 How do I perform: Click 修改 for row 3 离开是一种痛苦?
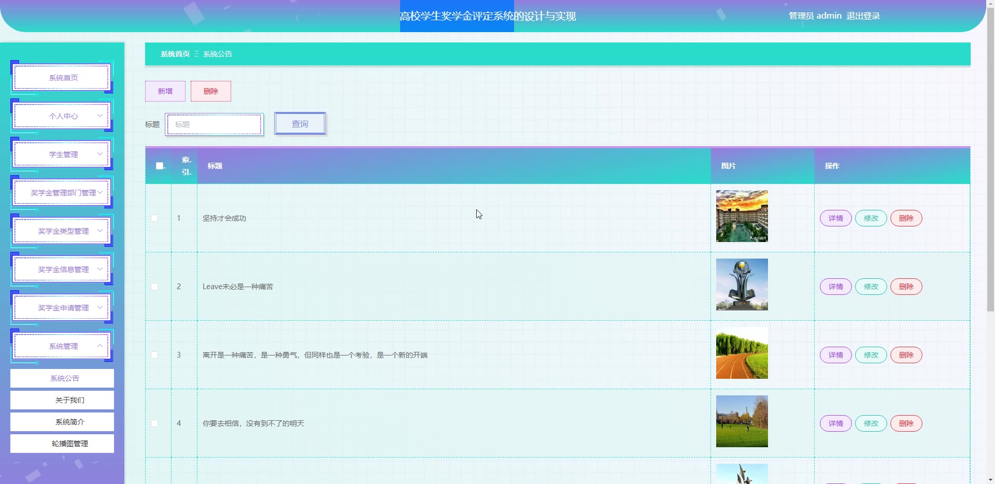tap(871, 355)
